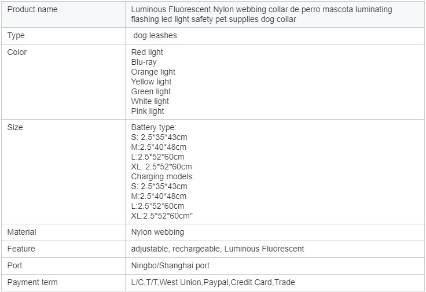Click the "Blu-ray" color entry
This screenshot has width=426, height=292.
click(144, 62)
